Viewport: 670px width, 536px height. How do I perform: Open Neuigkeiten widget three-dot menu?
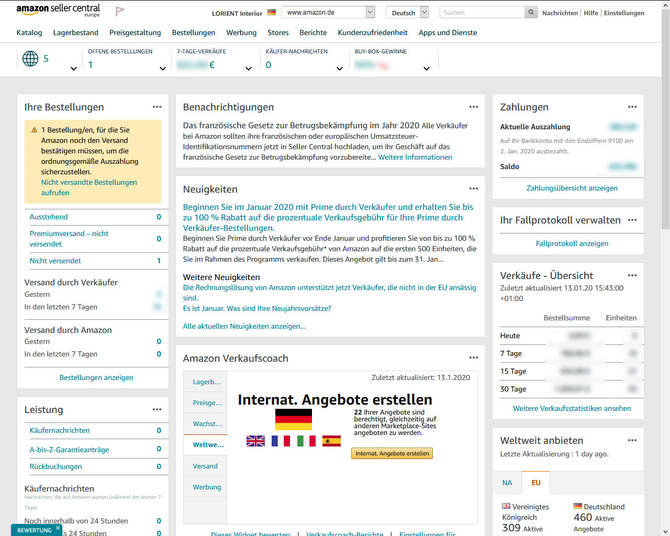pyautogui.click(x=474, y=188)
